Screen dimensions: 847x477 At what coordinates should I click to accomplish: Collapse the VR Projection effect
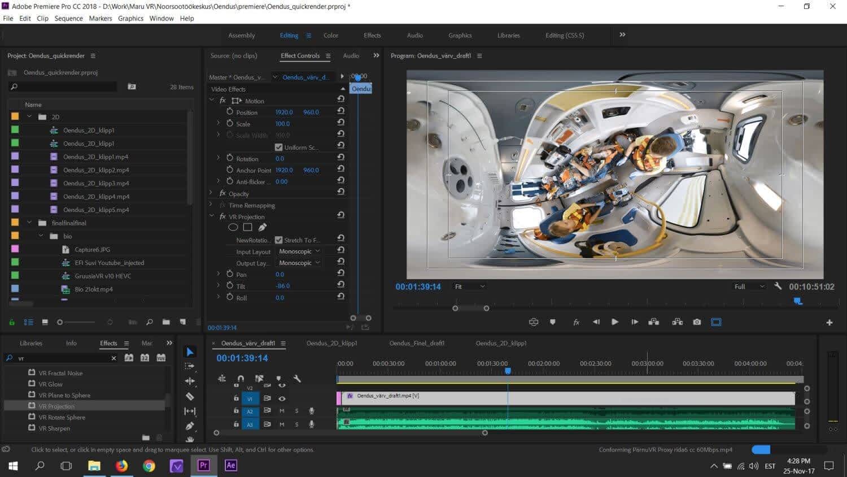click(x=212, y=216)
